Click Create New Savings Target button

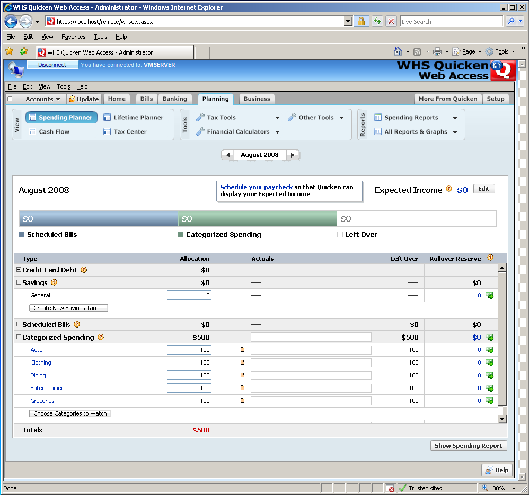click(x=68, y=308)
